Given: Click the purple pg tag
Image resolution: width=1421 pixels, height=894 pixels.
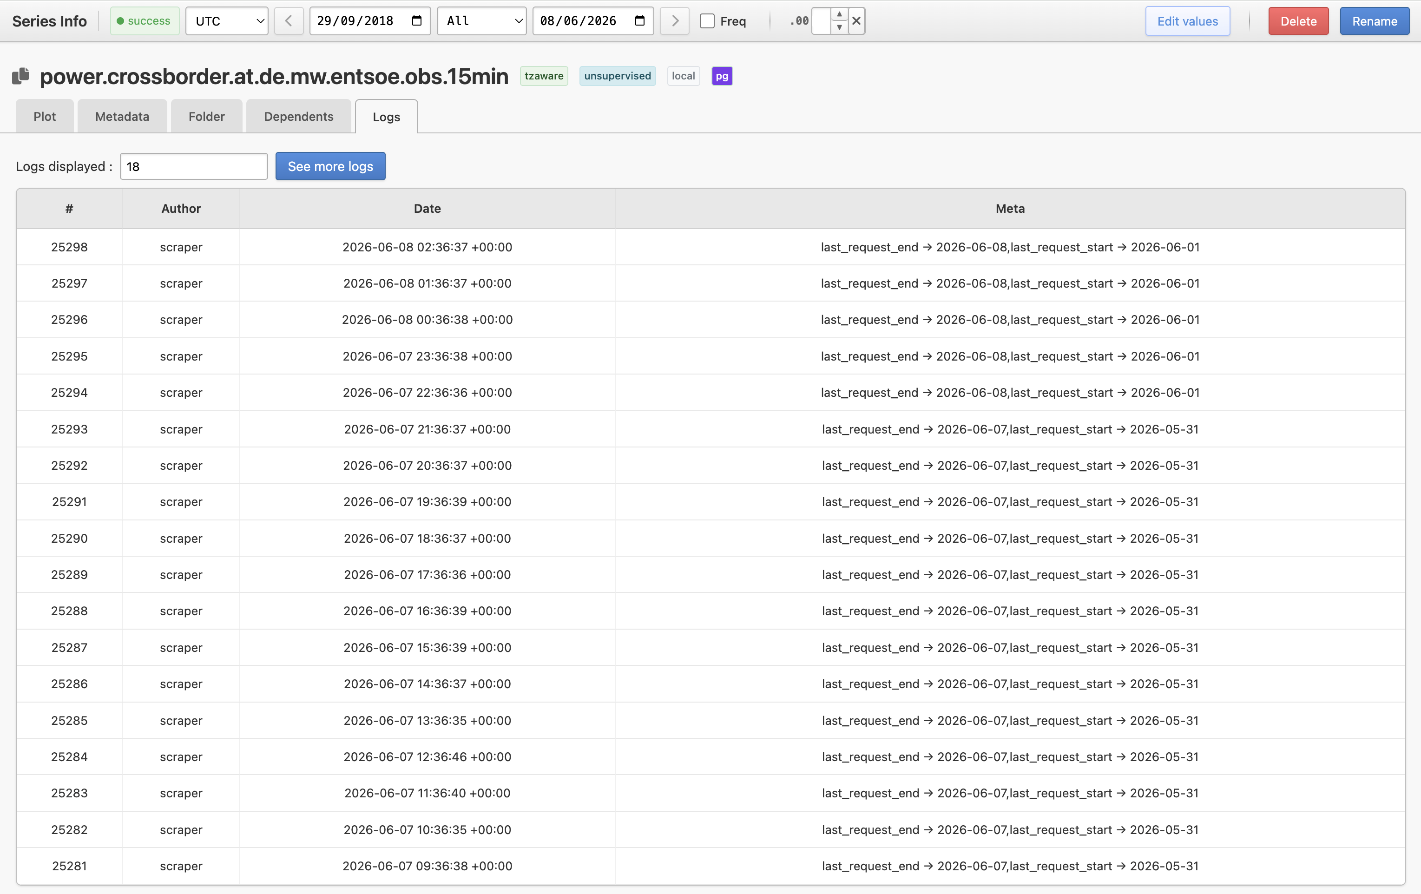Looking at the screenshot, I should coord(722,76).
